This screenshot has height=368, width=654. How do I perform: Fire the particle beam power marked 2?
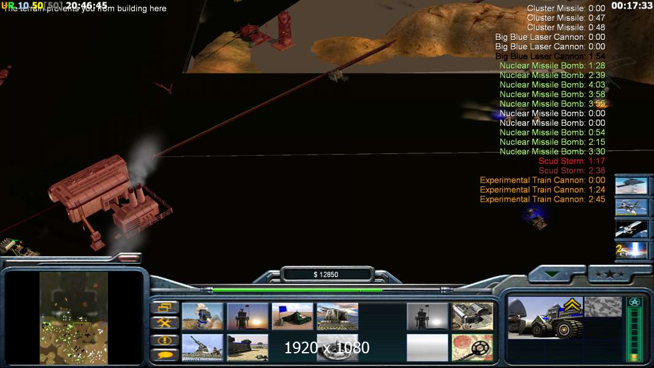pos(631,250)
